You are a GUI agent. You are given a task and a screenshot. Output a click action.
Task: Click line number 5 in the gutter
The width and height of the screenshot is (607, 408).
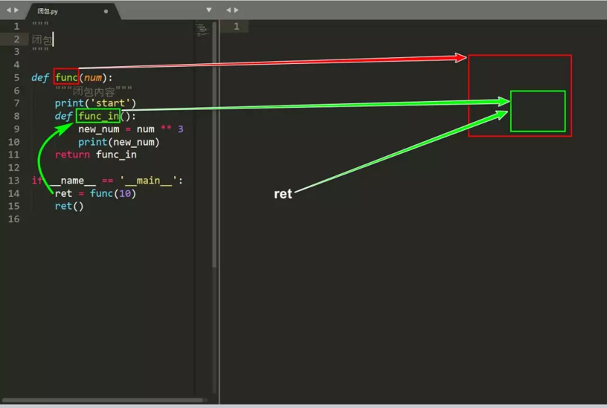[x=16, y=77]
